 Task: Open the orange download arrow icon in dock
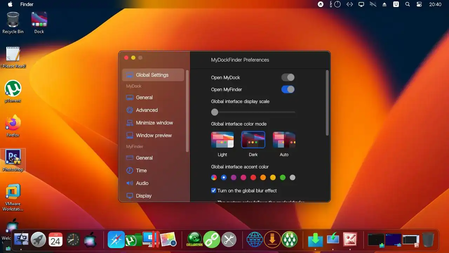tap(272, 240)
